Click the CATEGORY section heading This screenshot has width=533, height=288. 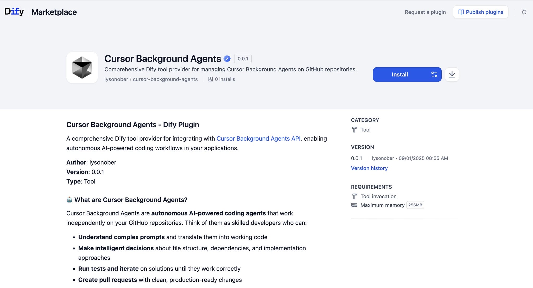(365, 120)
